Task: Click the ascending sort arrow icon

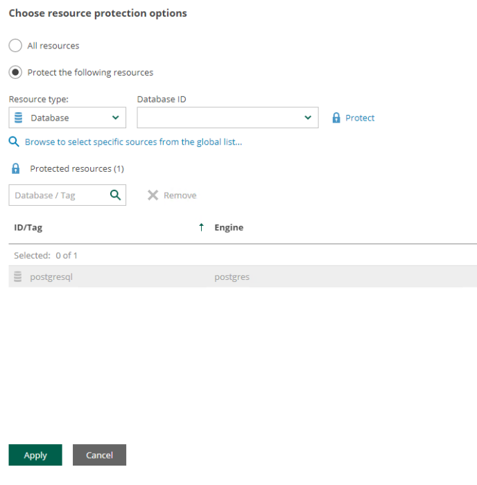Action: pos(201,227)
